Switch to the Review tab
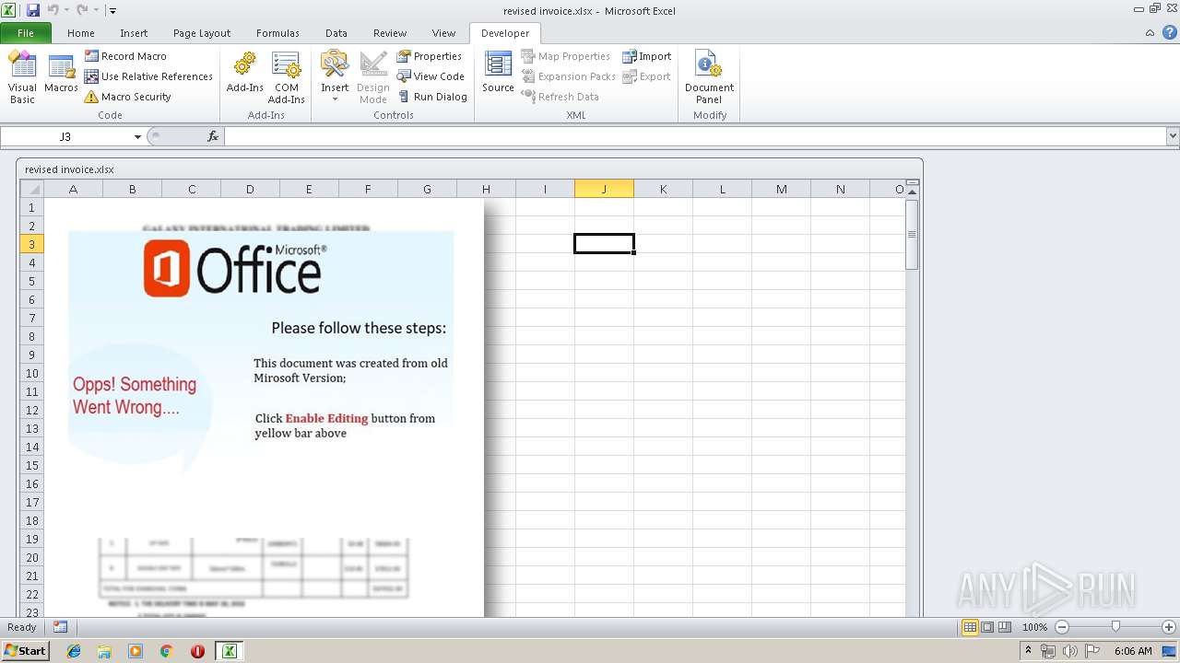 pyautogui.click(x=390, y=33)
